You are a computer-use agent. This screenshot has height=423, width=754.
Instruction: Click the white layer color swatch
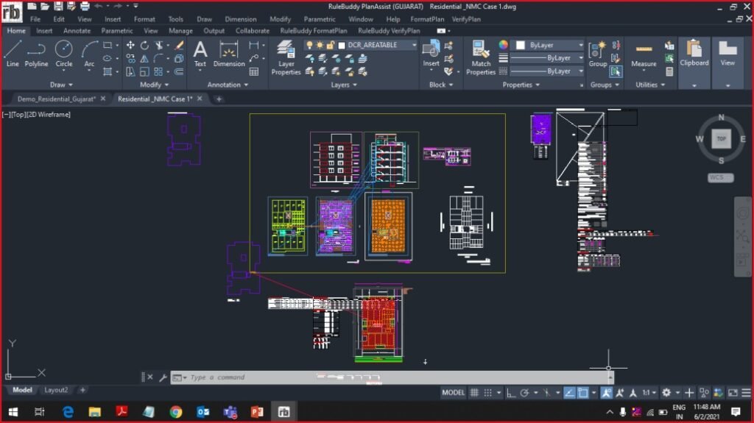pos(342,45)
